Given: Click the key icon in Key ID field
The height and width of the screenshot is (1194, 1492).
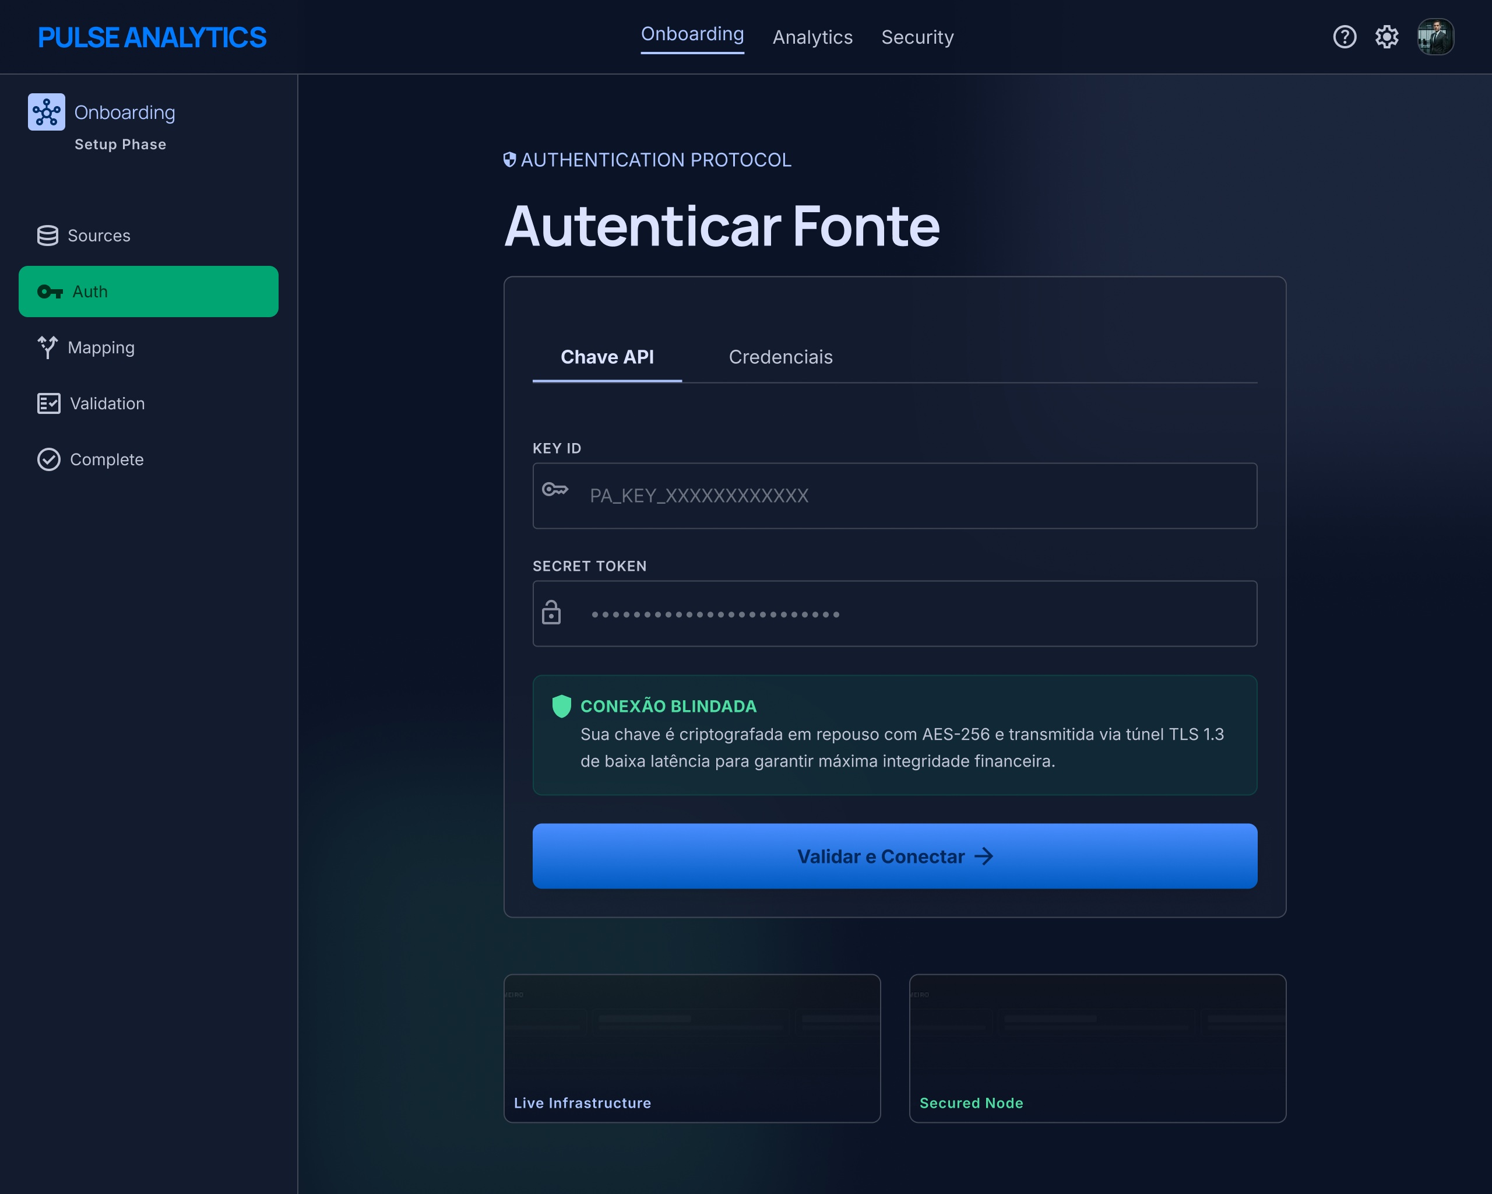Looking at the screenshot, I should [555, 489].
